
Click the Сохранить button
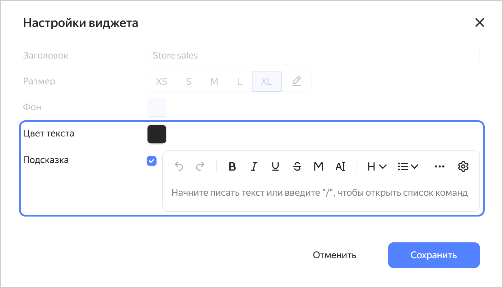(x=433, y=255)
